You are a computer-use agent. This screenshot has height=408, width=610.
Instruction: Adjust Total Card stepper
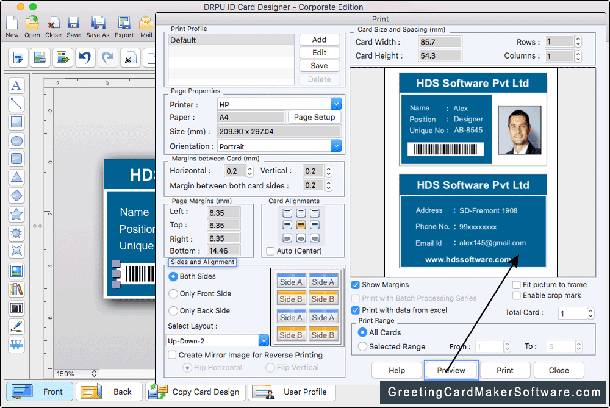(x=590, y=313)
